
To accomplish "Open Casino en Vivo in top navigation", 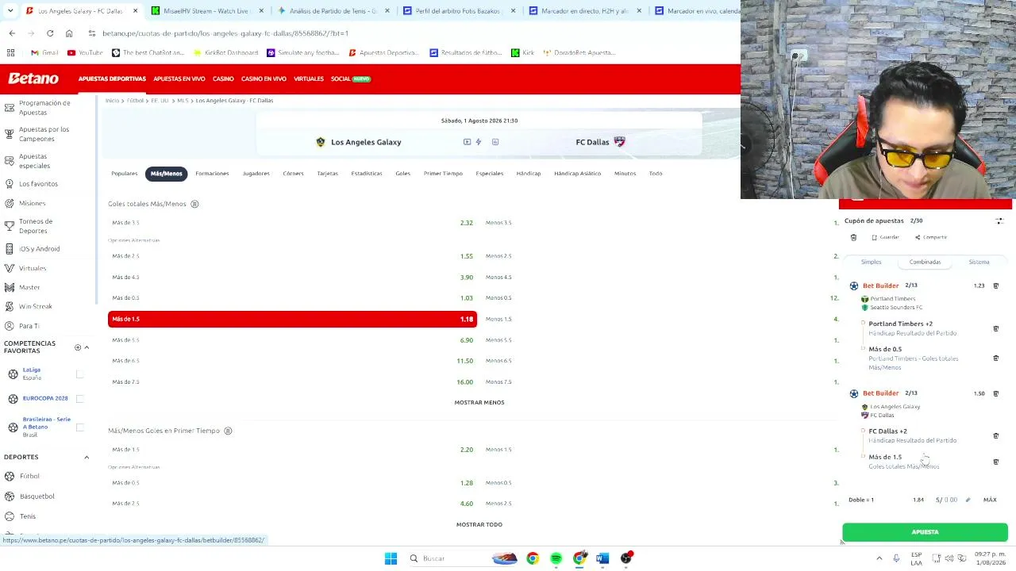I will click(264, 79).
